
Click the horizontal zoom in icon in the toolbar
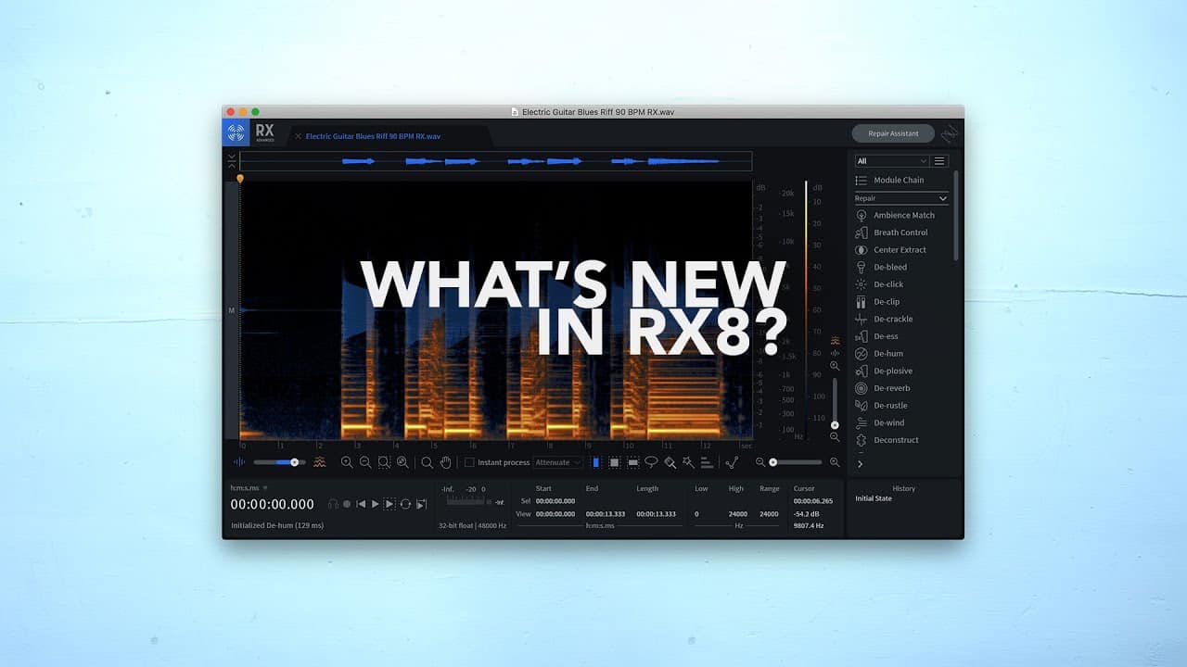pyautogui.click(x=347, y=462)
